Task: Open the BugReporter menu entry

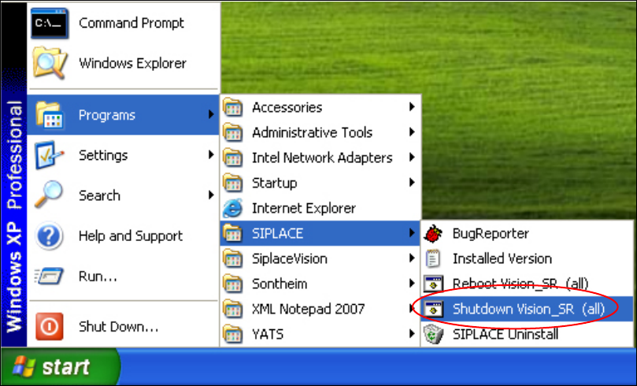Action: (528, 233)
